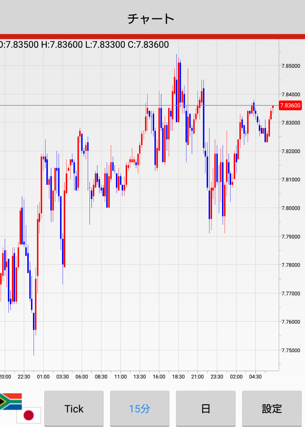The image size is (305, 427).
Task: Click the red 7.83600 current price tag
Action: tap(290, 105)
